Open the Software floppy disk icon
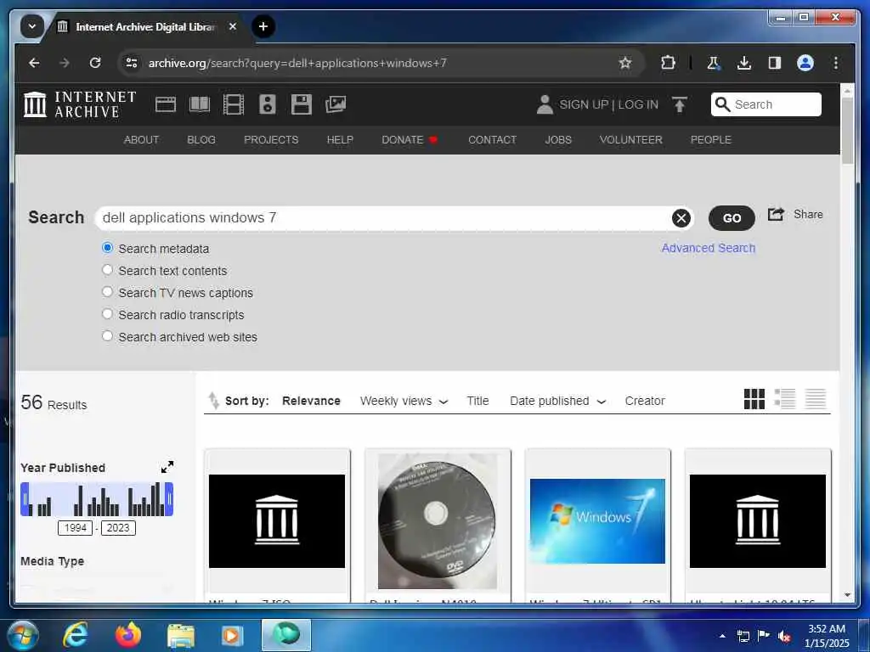Viewport: 870px width, 652px height. (302, 104)
